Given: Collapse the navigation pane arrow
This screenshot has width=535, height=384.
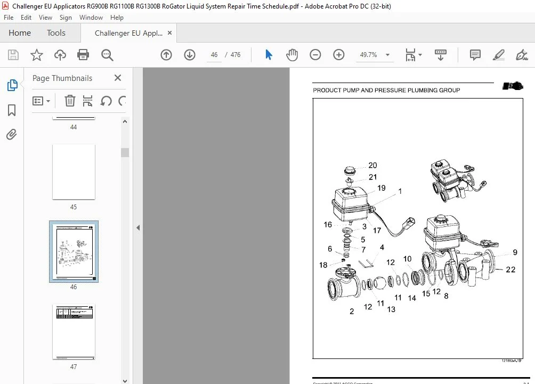Looking at the screenshot, I should coord(138,227).
